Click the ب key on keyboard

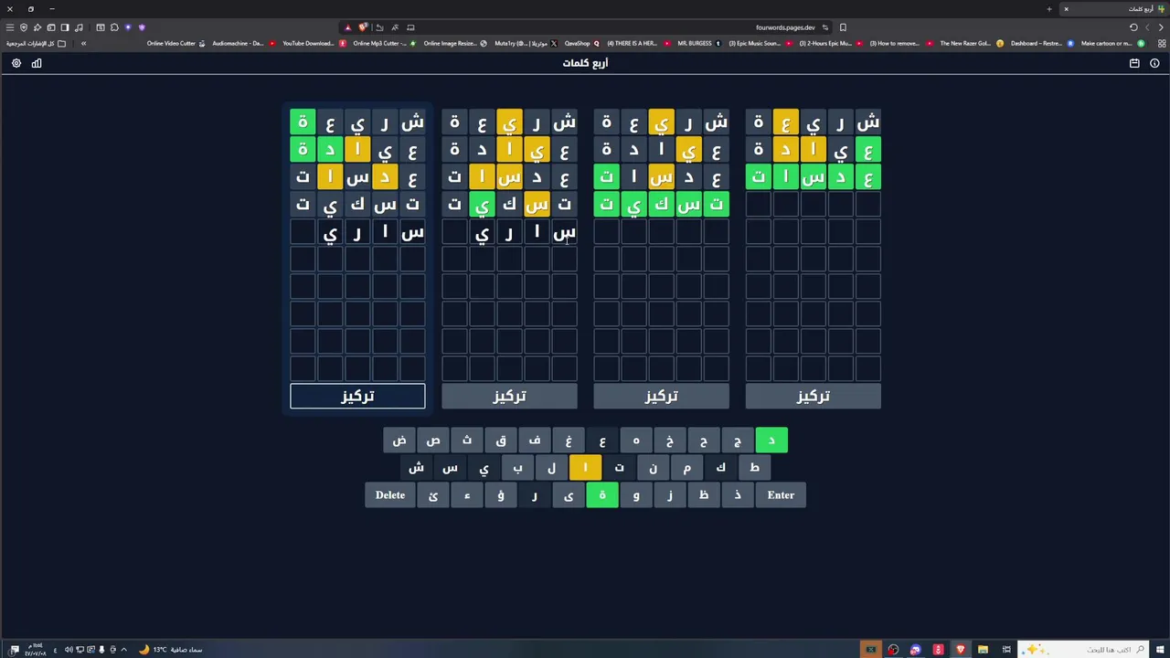click(517, 468)
